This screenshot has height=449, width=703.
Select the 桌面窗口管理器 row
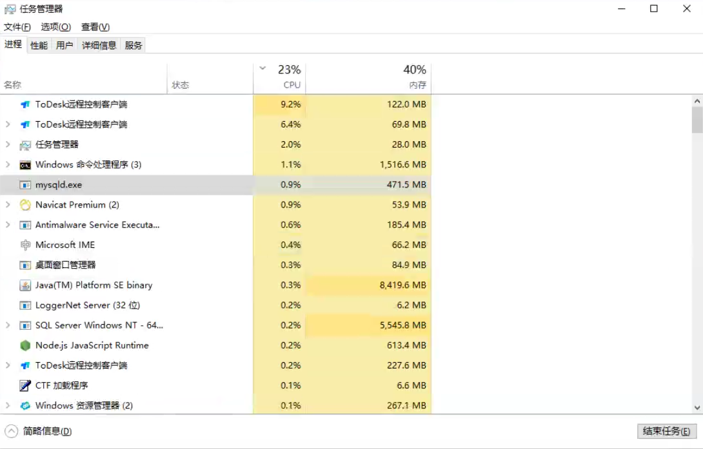215,265
